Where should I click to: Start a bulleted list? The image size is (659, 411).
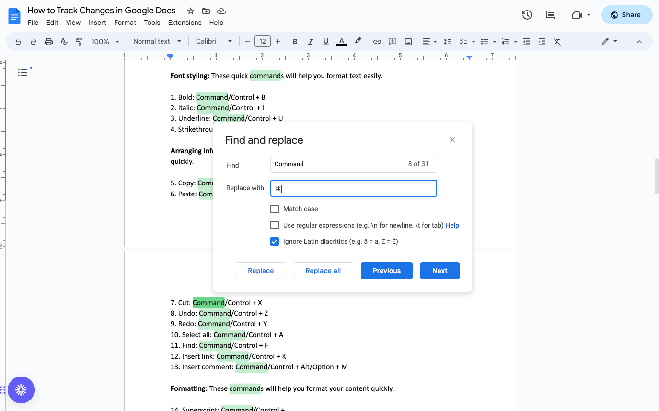click(x=484, y=42)
